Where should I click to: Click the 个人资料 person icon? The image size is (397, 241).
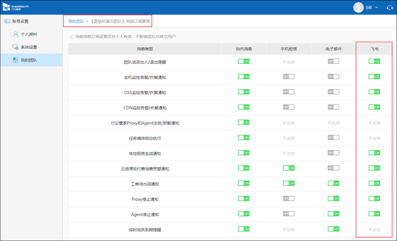[15, 34]
